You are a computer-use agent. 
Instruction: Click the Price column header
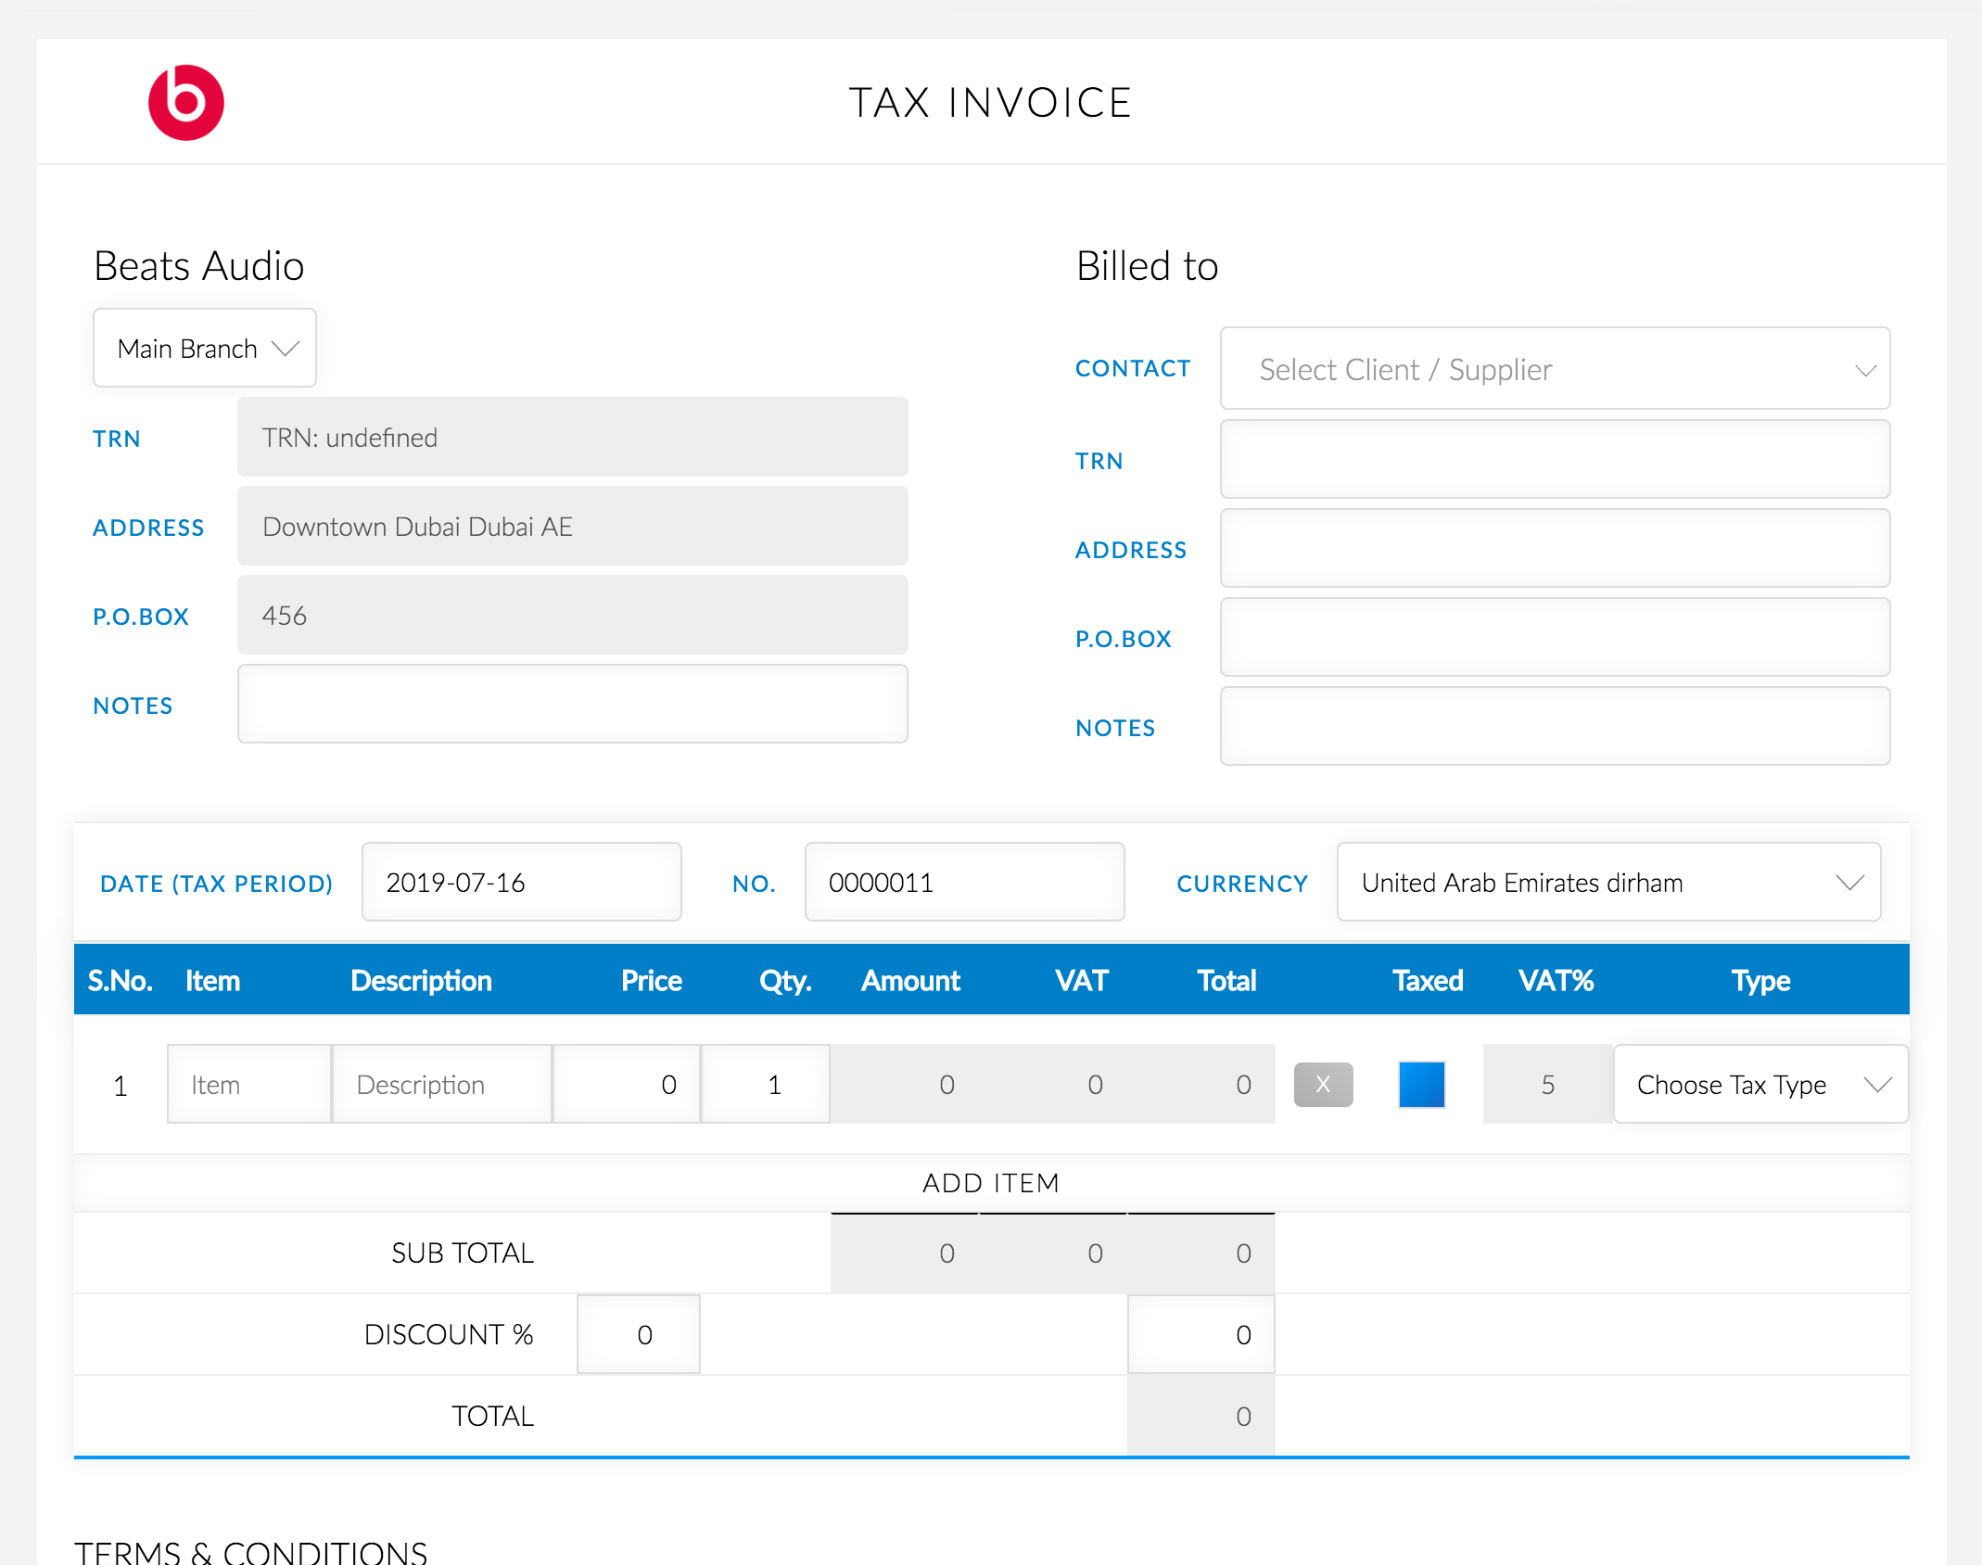651,981
